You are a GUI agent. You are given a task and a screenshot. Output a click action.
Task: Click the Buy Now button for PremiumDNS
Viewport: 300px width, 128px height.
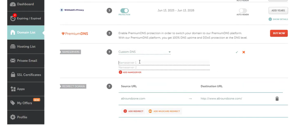(279, 33)
